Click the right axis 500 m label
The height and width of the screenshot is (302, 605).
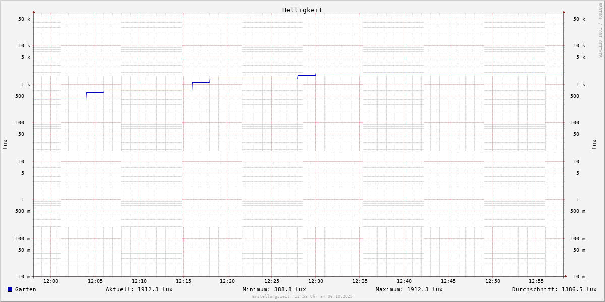pos(578,211)
